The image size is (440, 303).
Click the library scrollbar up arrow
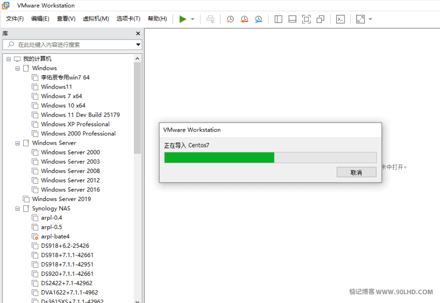pyautogui.click(x=137, y=58)
